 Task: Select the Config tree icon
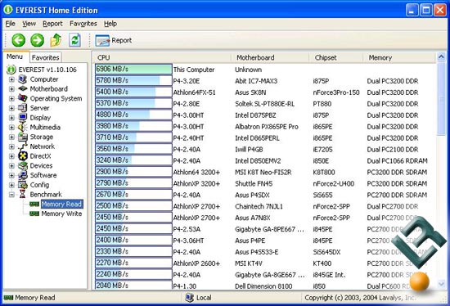click(23, 185)
